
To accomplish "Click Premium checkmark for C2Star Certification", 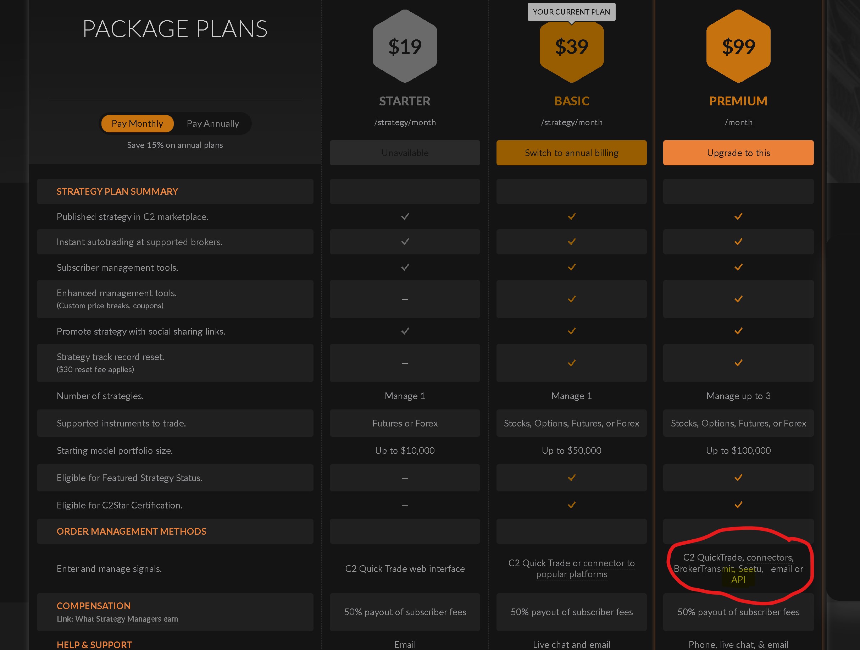I will click(x=738, y=505).
